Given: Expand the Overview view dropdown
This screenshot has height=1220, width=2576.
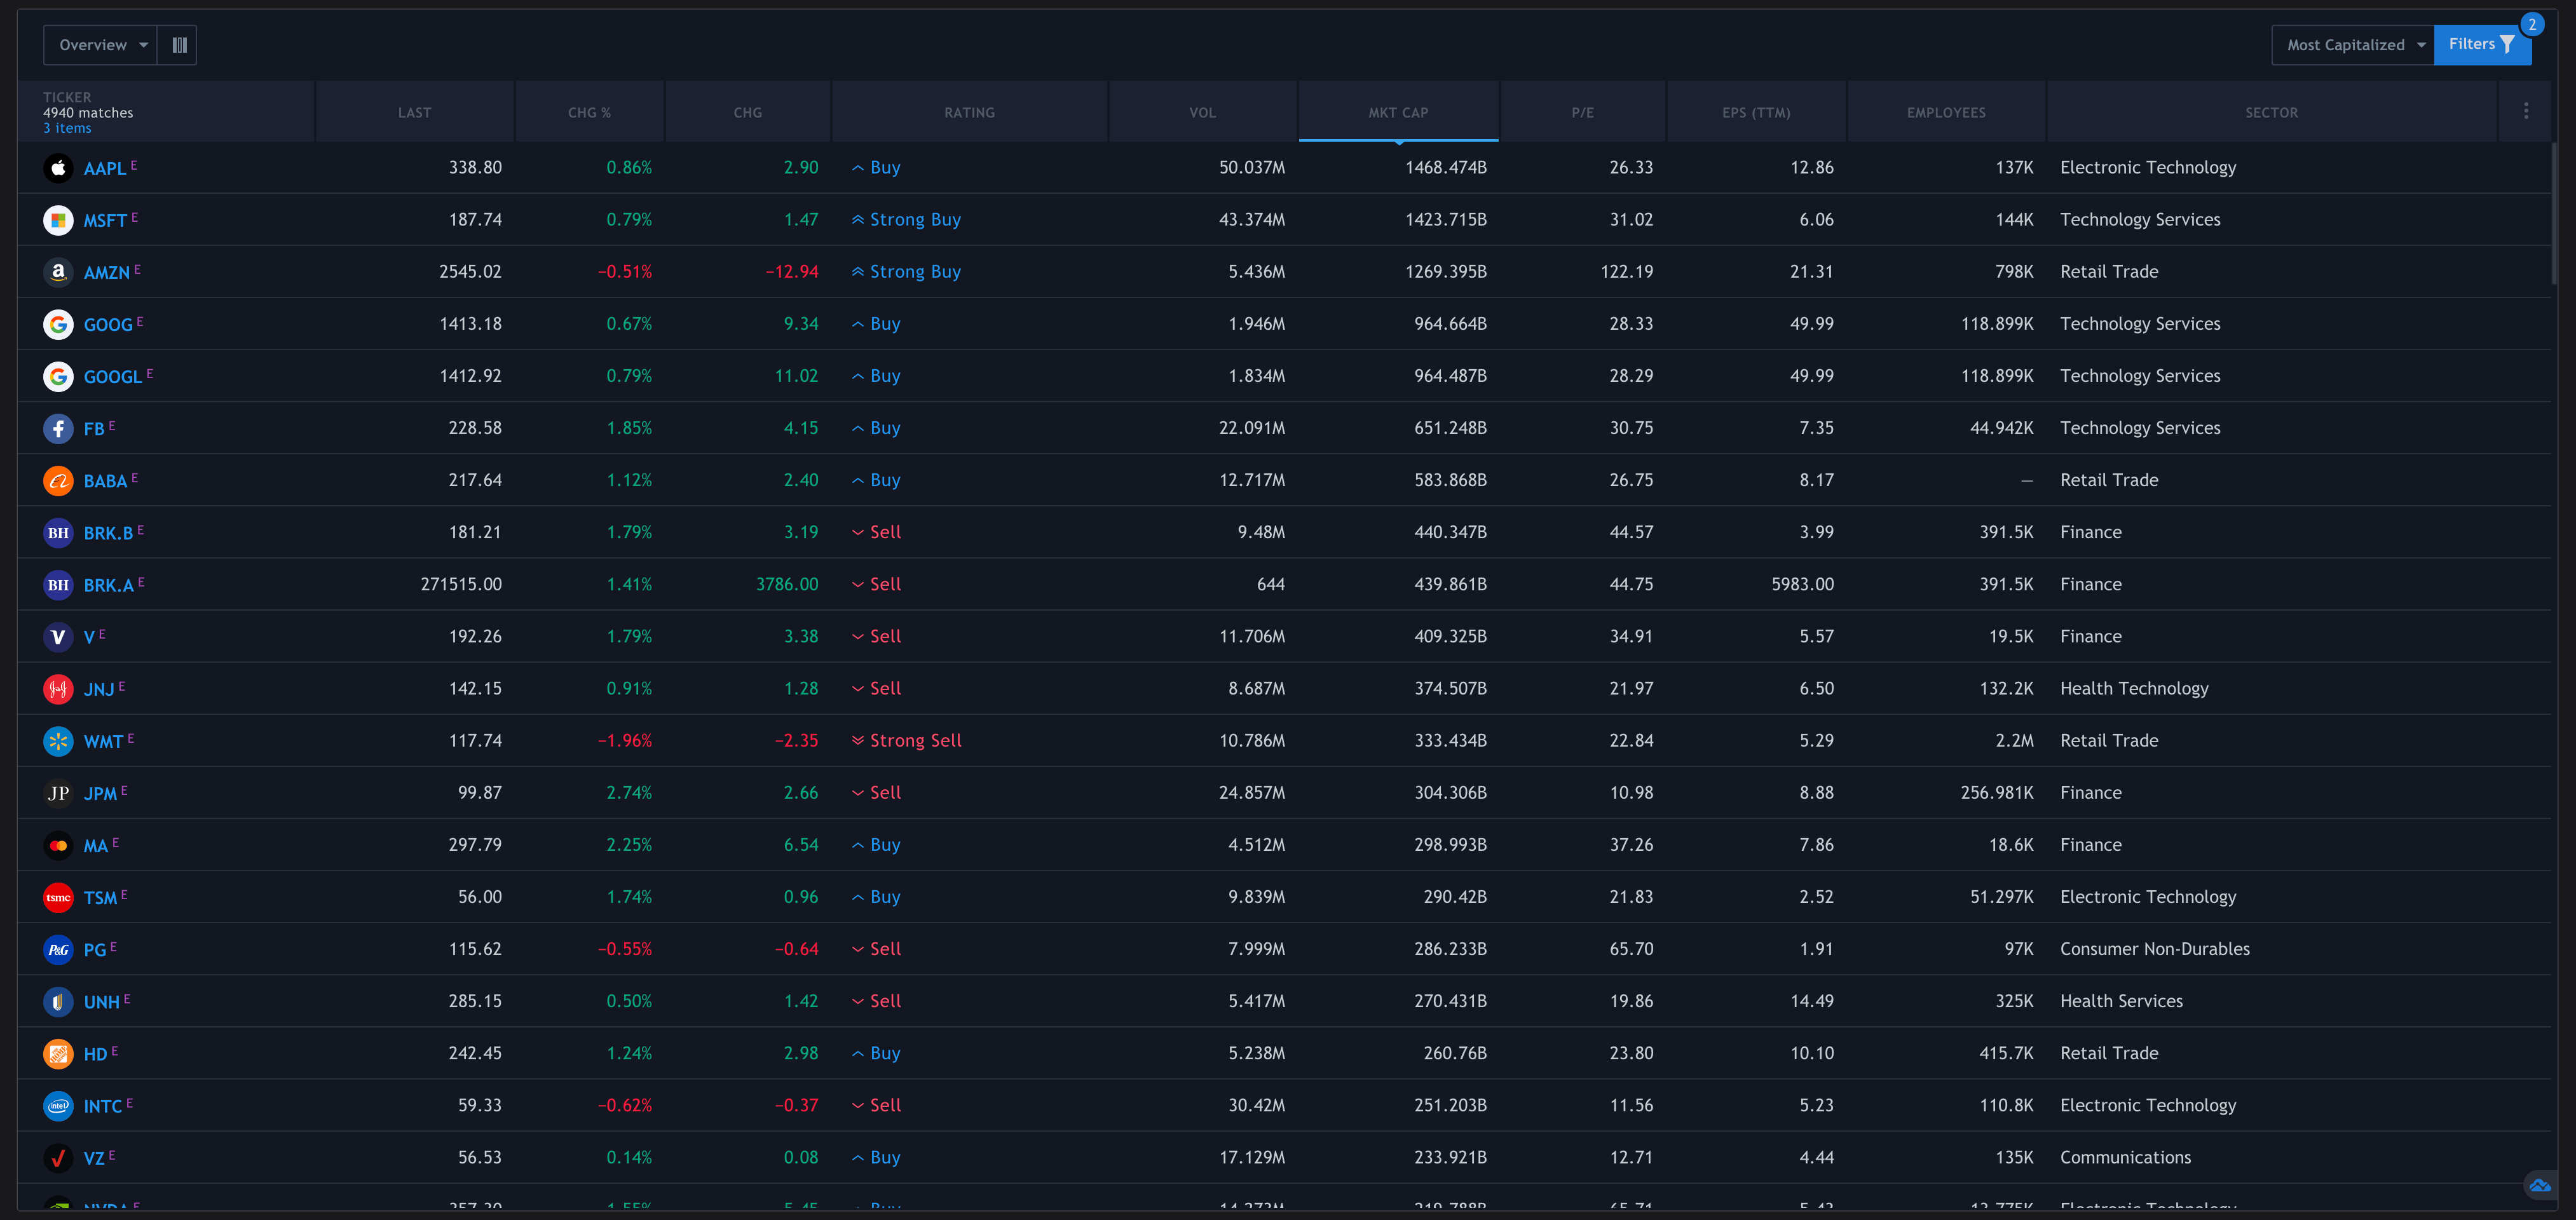Looking at the screenshot, I should pos(101,45).
